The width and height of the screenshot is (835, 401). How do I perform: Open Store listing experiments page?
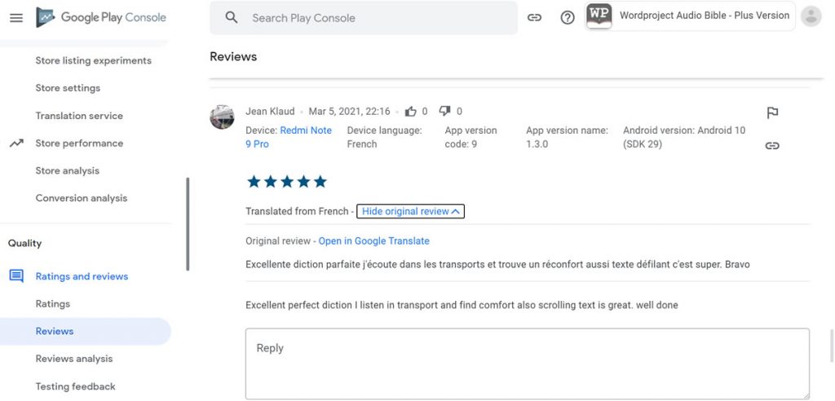tap(93, 60)
